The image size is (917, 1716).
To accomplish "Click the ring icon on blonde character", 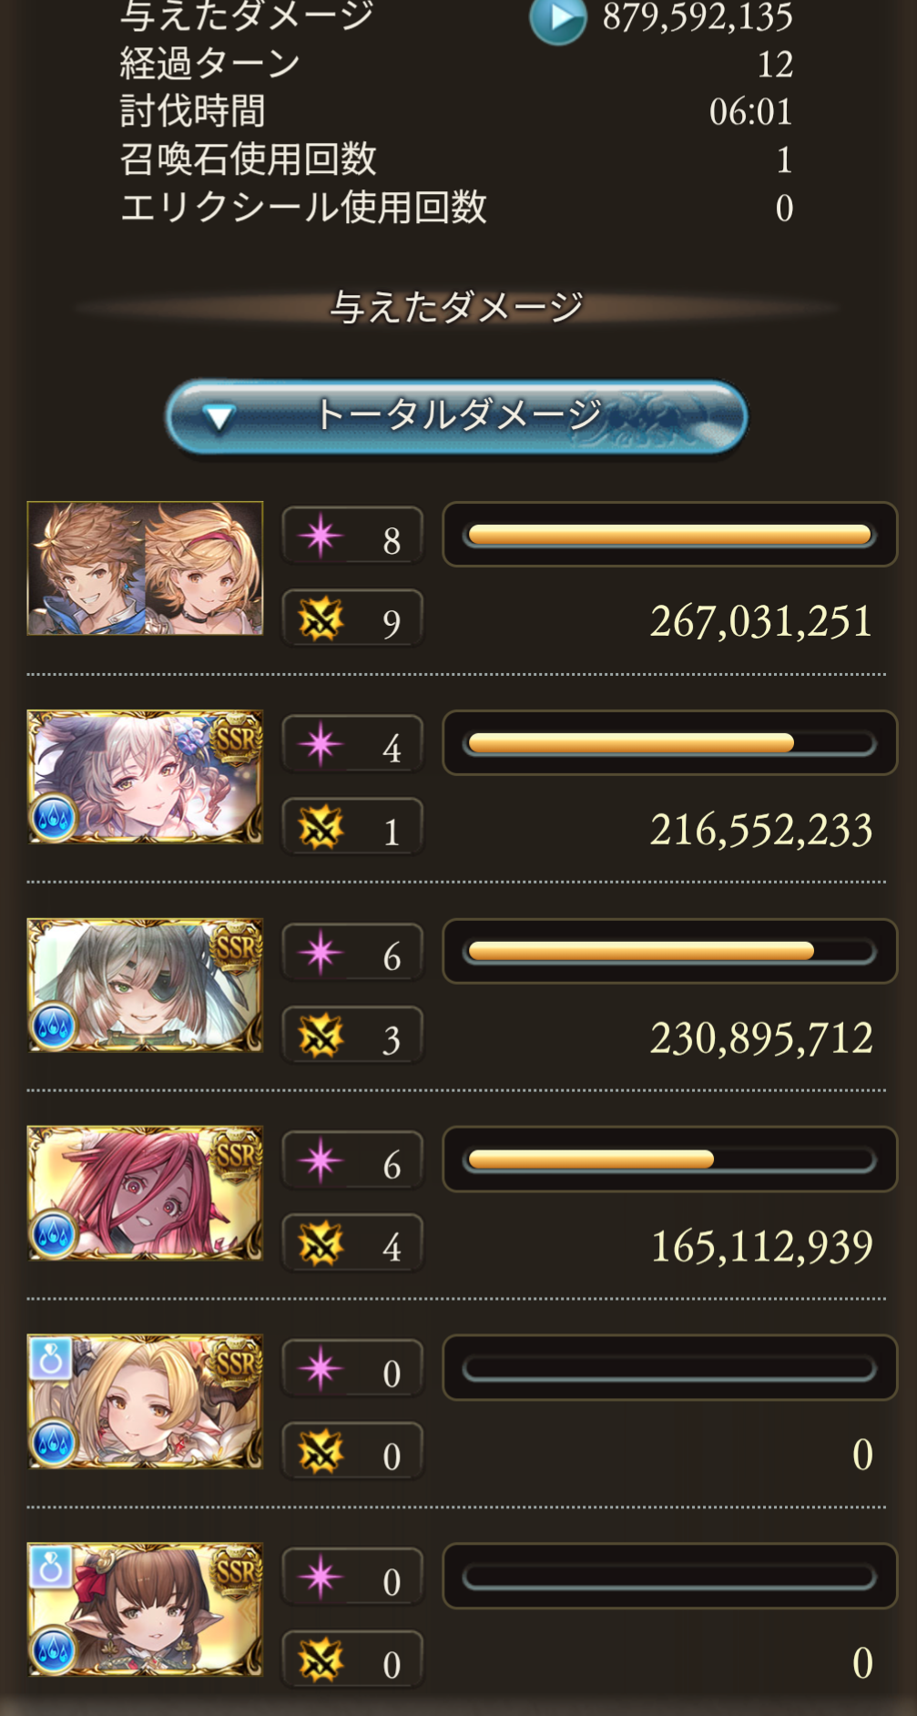I will [x=51, y=1358].
